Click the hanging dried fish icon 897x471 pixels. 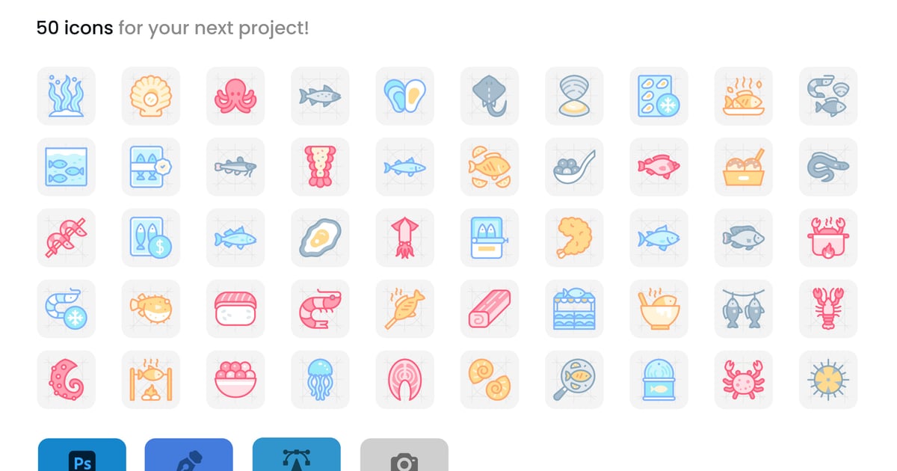pyautogui.click(x=744, y=309)
